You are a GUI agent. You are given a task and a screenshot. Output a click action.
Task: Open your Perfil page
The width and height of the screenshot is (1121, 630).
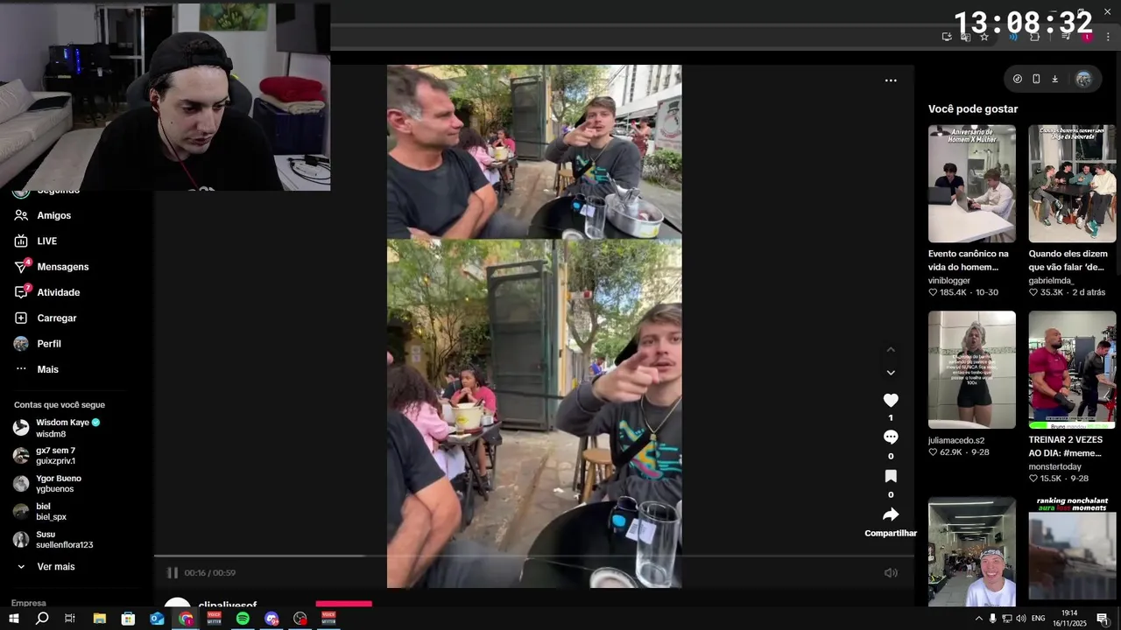(48, 344)
